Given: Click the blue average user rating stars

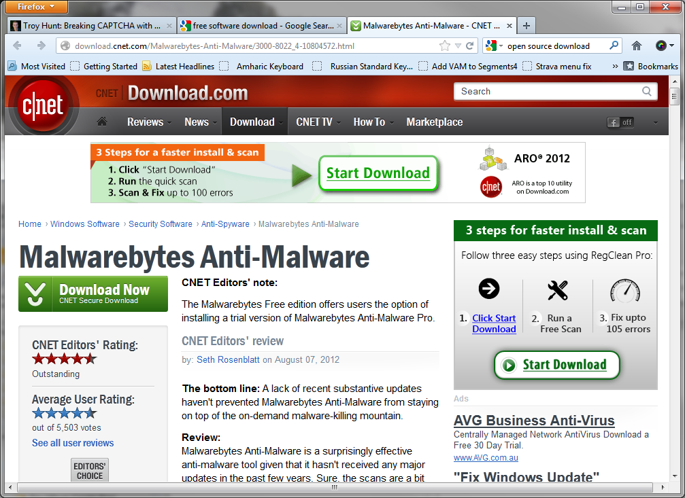Looking at the screenshot, I should click(x=64, y=412).
